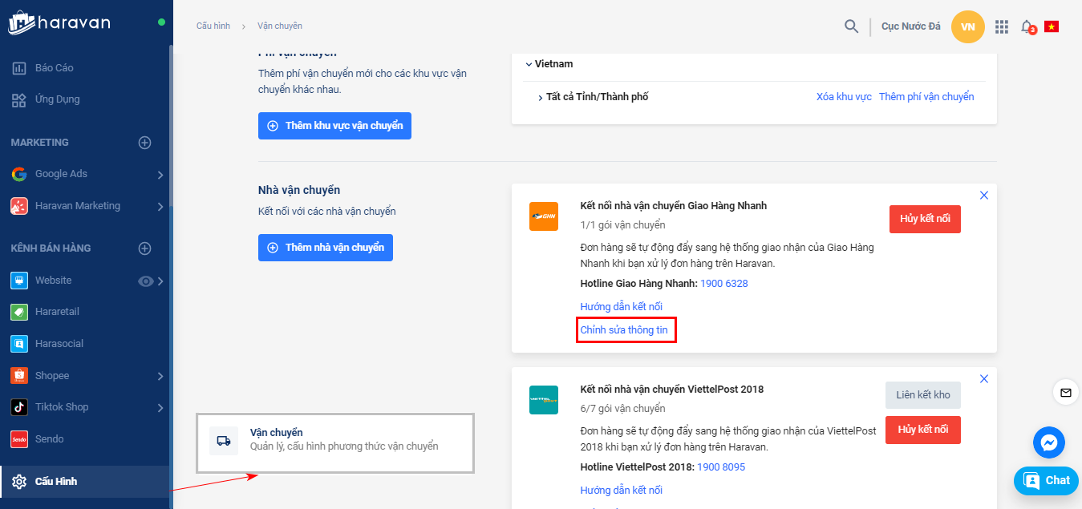Image resolution: width=1082 pixels, height=509 pixels.
Task: Dismiss the Giao Hàng Nhanh carrier card
Action: [984, 196]
